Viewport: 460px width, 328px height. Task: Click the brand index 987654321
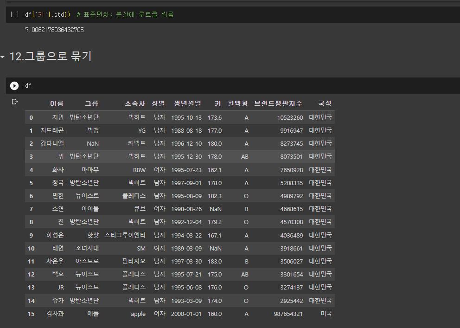288,314
